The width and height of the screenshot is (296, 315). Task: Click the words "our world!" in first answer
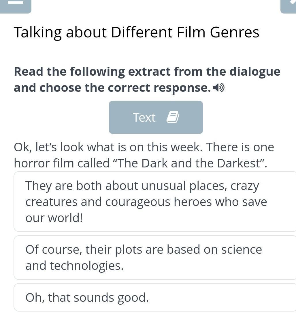pyautogui.click(x=54, y=218)
